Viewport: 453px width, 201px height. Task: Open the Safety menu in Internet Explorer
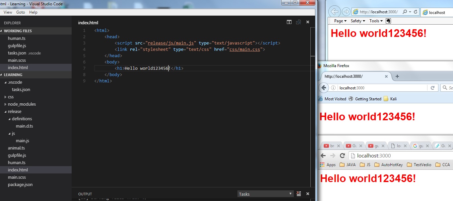click(x=358, y=21)
